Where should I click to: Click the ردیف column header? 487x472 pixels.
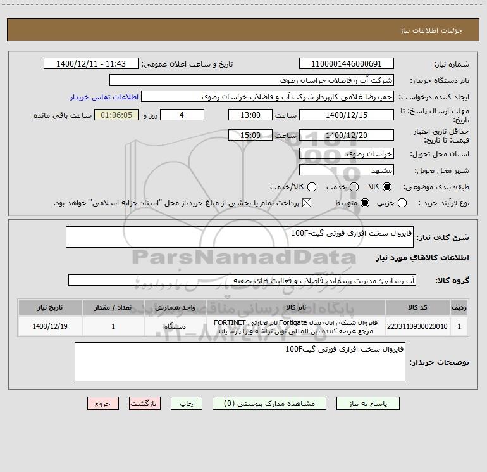(459, 307)
